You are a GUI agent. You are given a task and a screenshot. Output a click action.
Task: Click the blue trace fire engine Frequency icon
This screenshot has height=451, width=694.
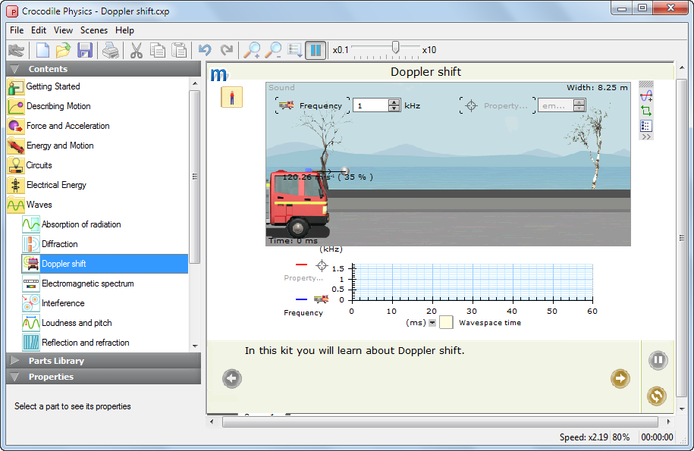click(x=322, y=299)
